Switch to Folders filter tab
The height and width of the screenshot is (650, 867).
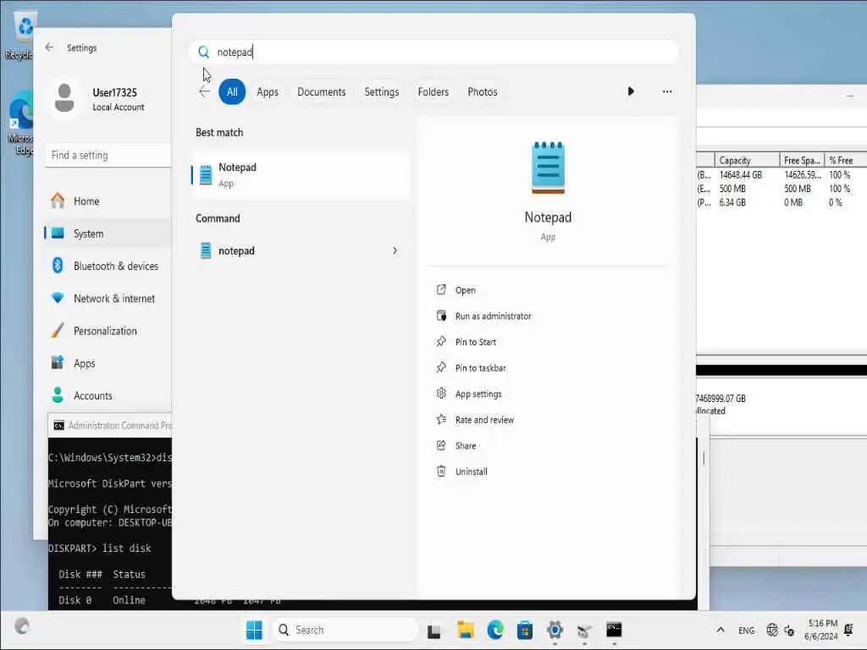coord(433,92)
